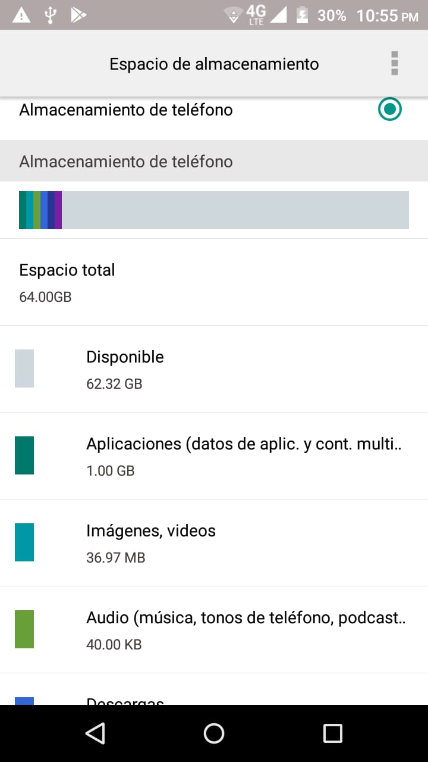Screen dimensions: 428x762
Task: Tap the storage usage bar
Action: pos(214,210)
